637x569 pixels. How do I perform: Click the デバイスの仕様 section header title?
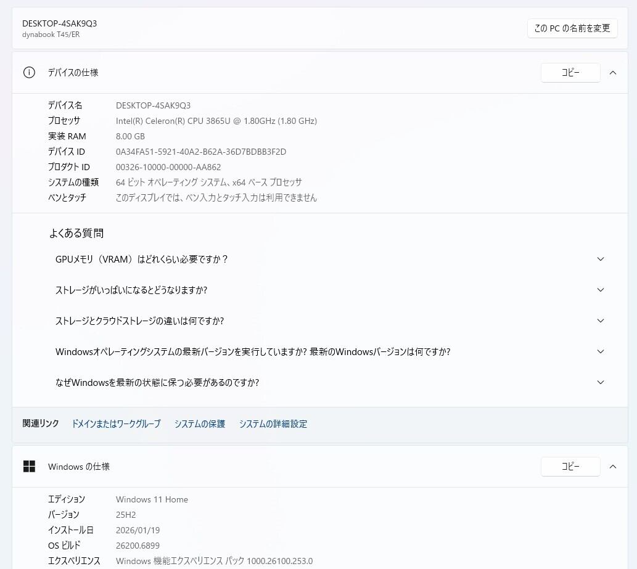coord(73,73)
